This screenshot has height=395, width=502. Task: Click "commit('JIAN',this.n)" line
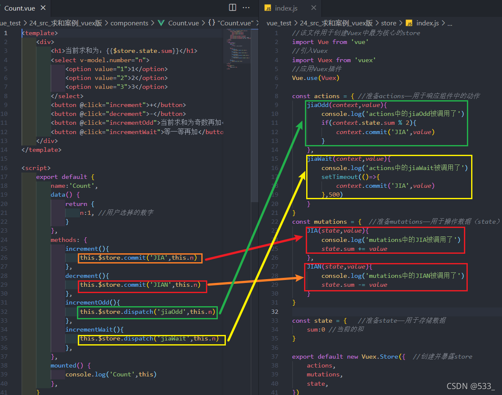[140, 285]
